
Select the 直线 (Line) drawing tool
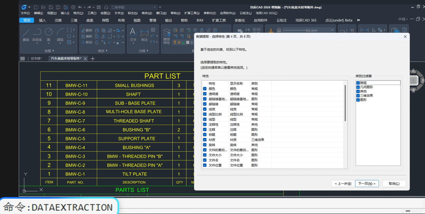click(26, 34)
